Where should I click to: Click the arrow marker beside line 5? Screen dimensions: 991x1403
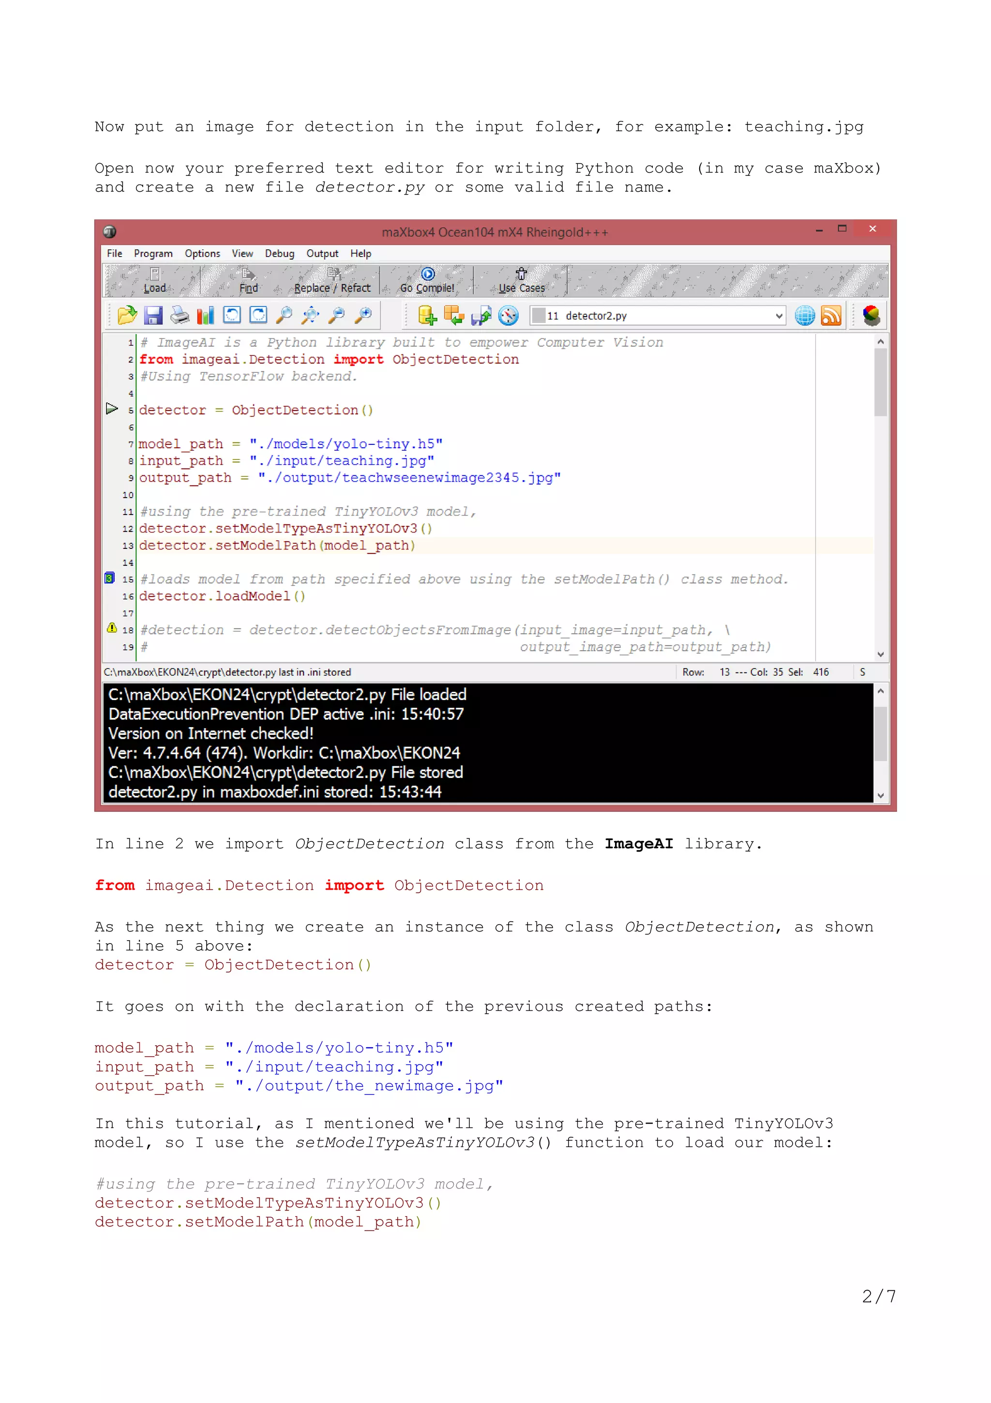click(112, 408)
